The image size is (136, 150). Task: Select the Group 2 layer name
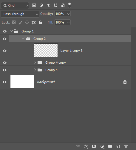tap(40, 39)
